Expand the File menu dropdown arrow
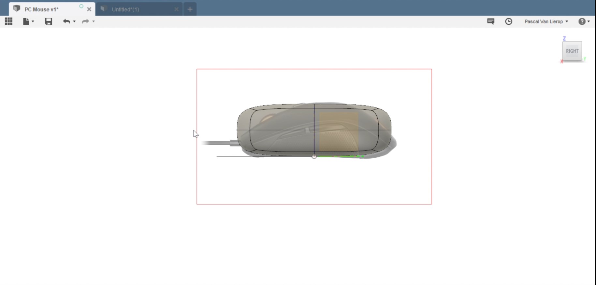Screen dimensions: 596x285 click(33, 21)
